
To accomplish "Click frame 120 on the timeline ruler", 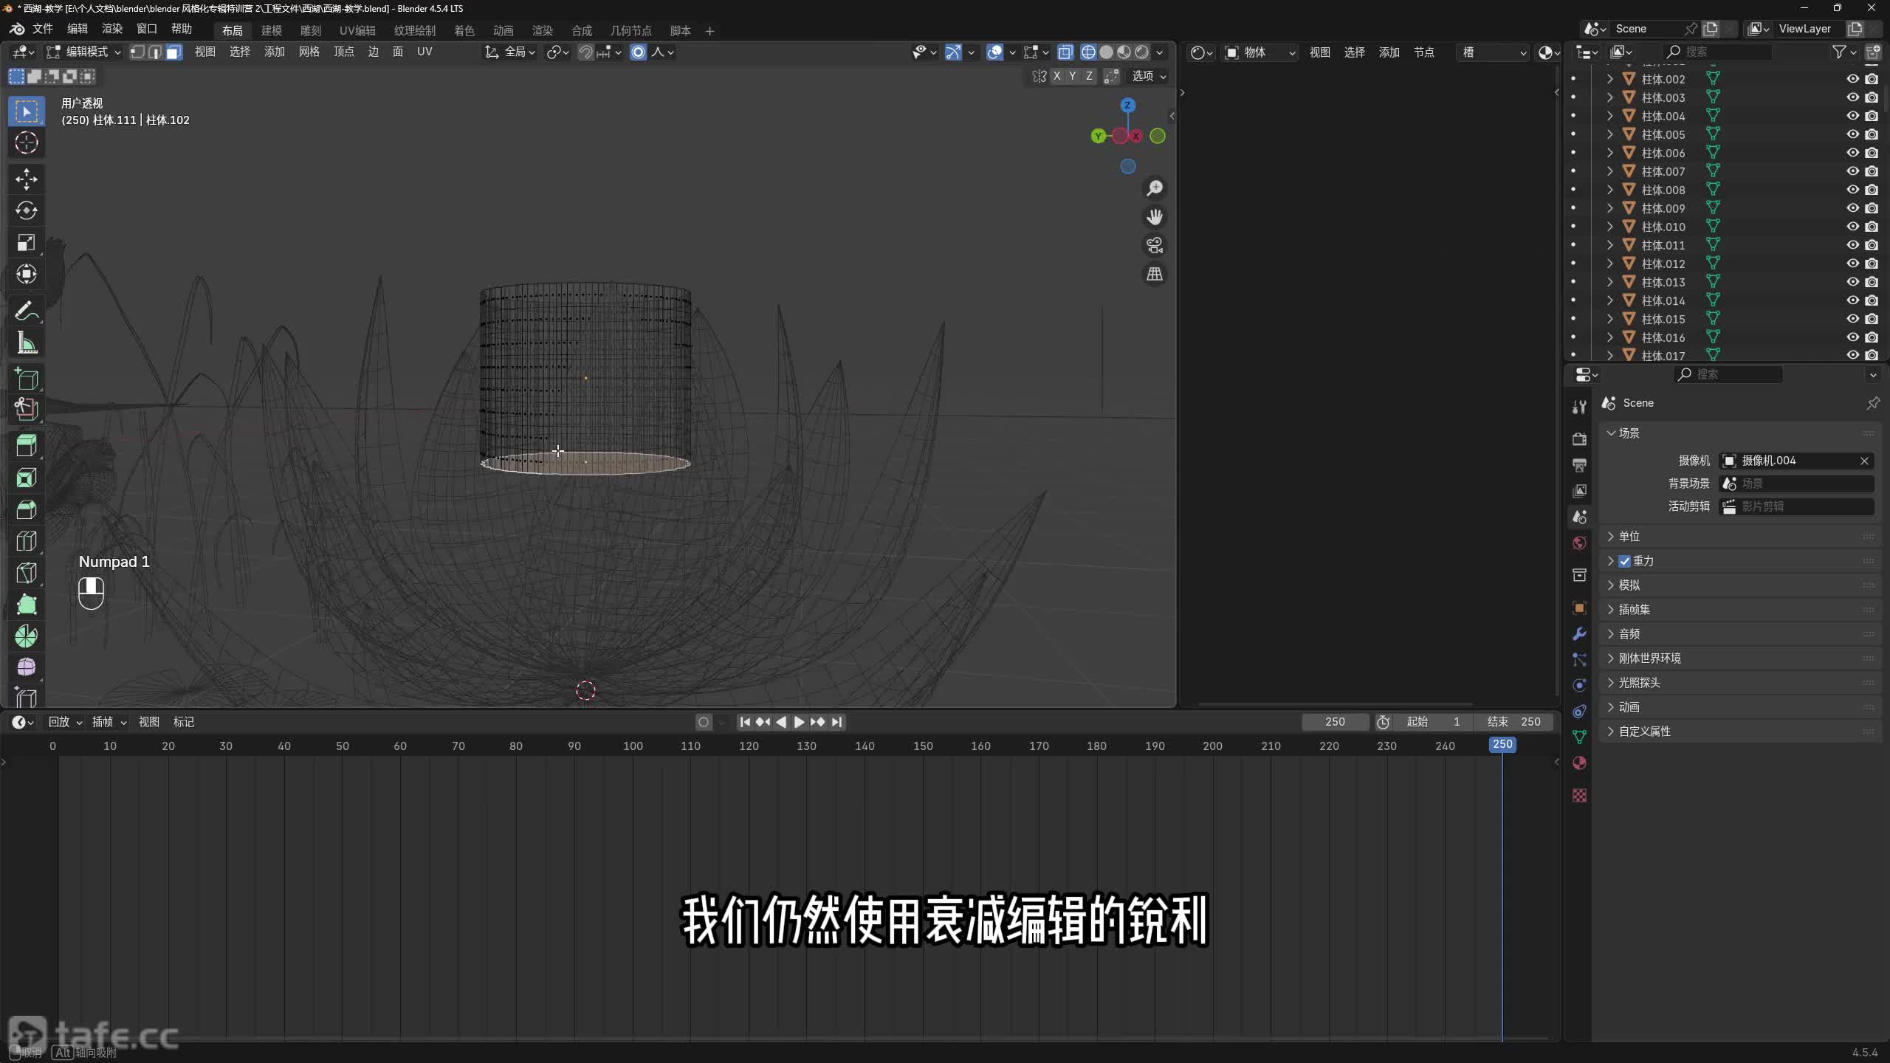I will pos(749,746).
